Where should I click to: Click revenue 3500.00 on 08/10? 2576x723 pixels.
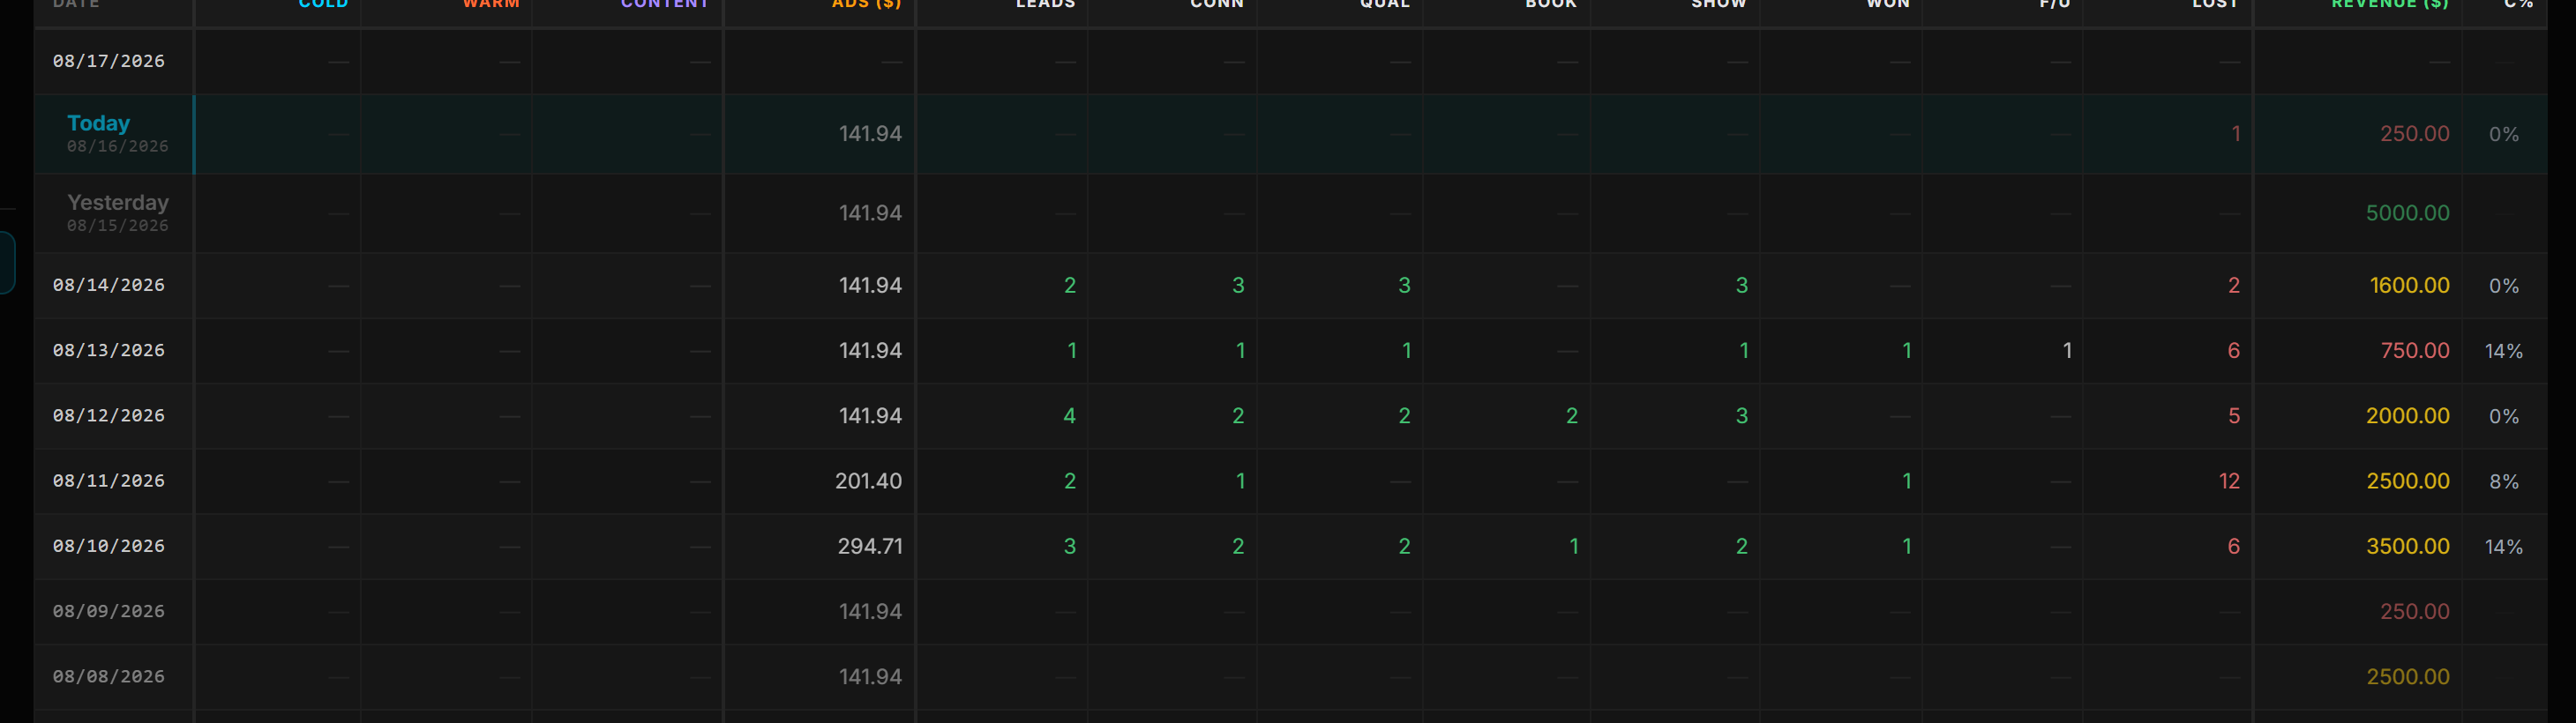[x=2407, y=546]
